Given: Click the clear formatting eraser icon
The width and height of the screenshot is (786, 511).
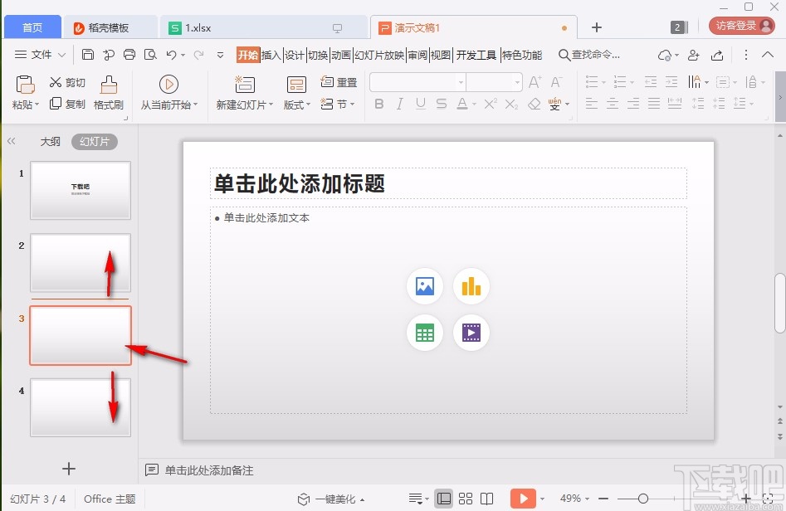Looking at the screenshot, I should pyautogui.click(x=535, y=105).
